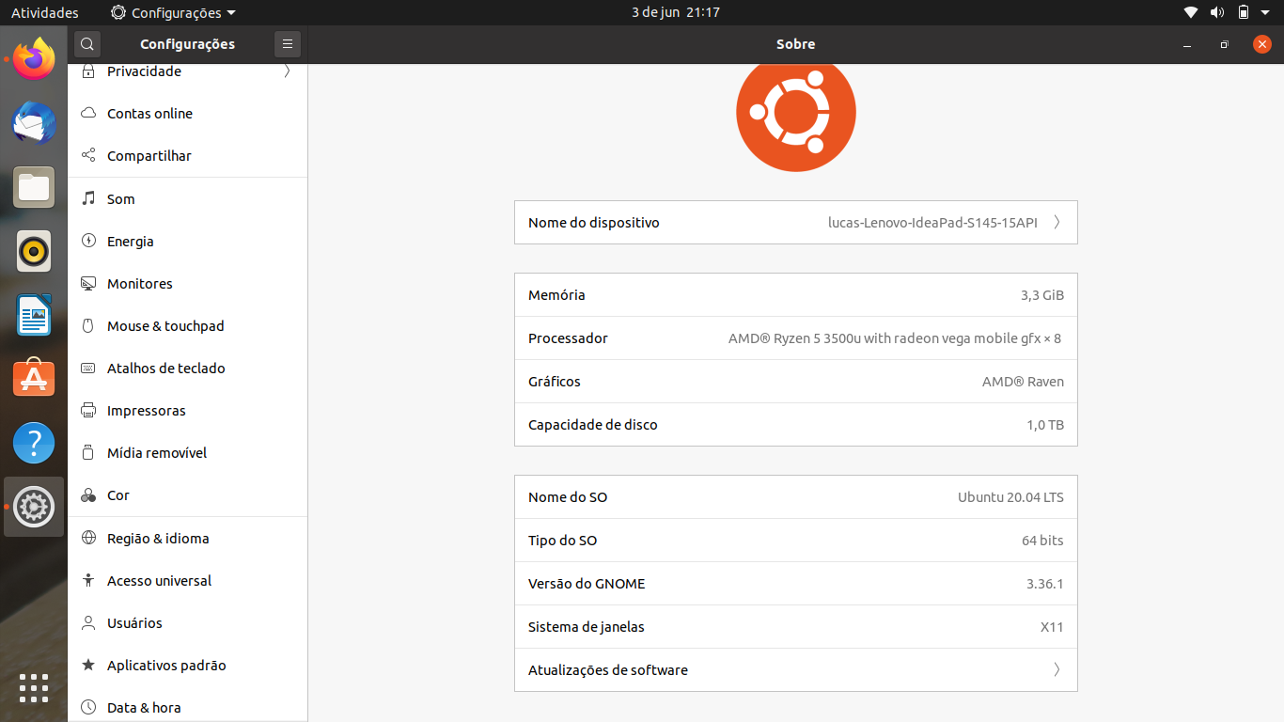Click the star icon beside Aplicativos padrão
1284x722 pixels.
[88, 666]
